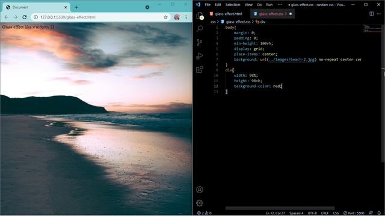Open the File menu
Screen dimensions: 385x216
(208, 5)
